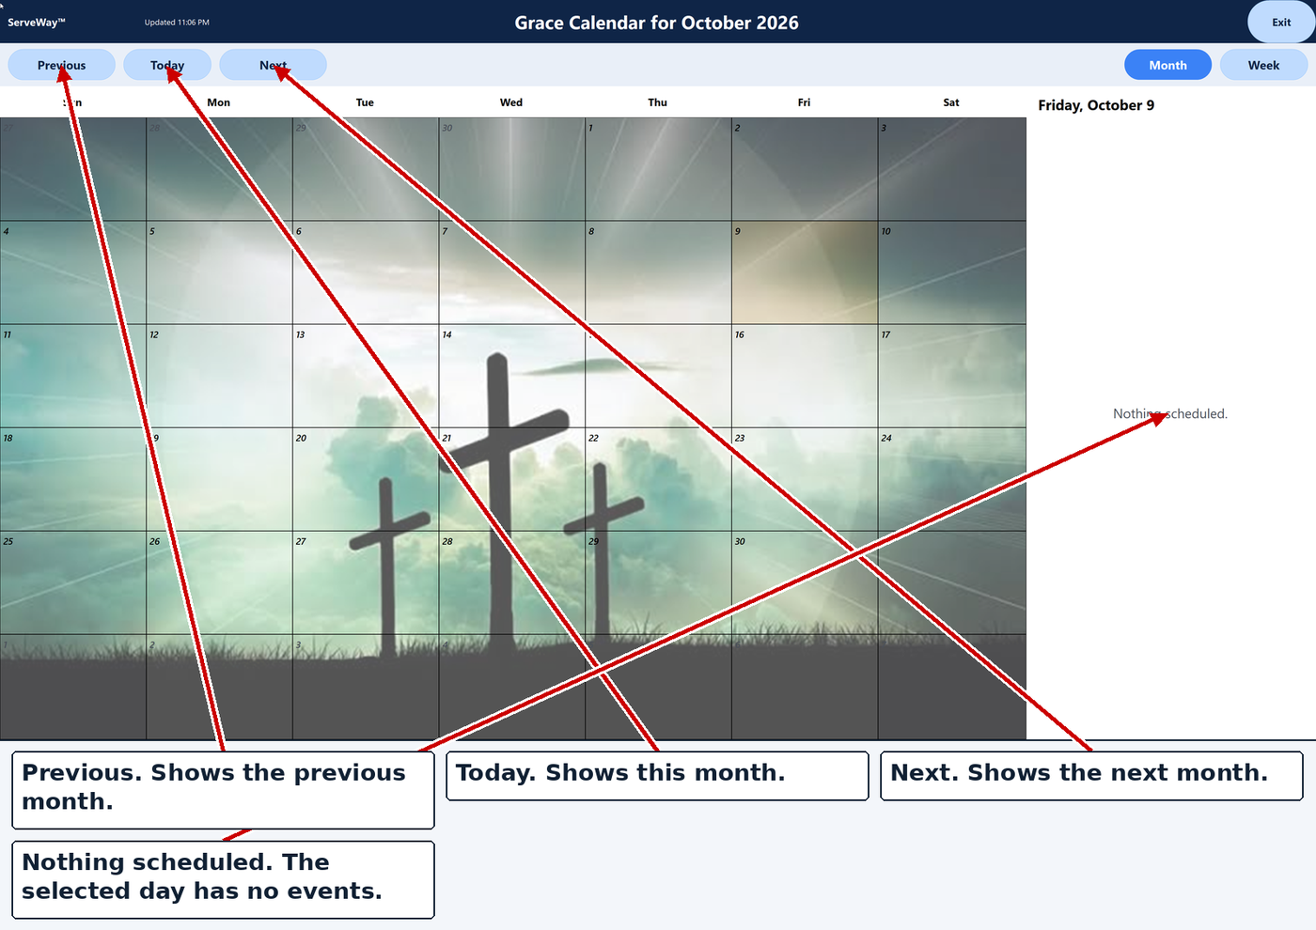Select day 30 cell on Friday
Viewport: 1316px width, 930px height.
805,582
